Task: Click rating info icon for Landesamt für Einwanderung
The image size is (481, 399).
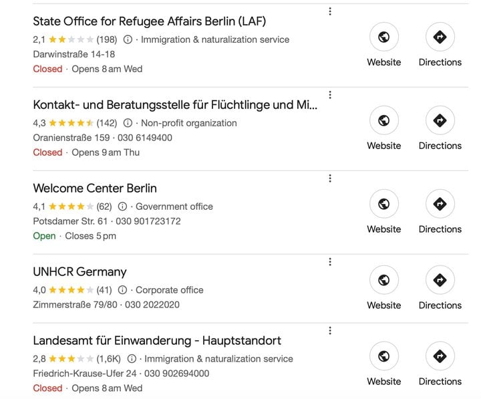Action: point(132,359)
